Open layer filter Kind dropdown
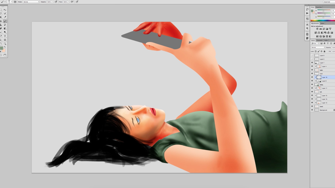 pos(315,43)
